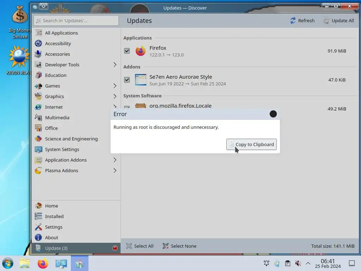Select the Firefox update row title
The height and width of the screenshot is (271, 361).
coord(158,48)
